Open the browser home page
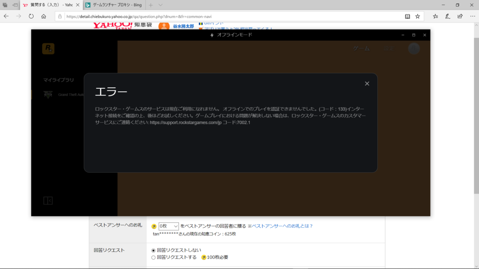Screen dimensions: 479x269 click(x=44, y=16)
